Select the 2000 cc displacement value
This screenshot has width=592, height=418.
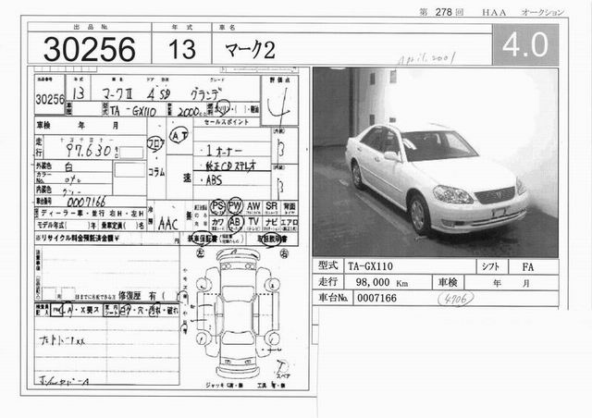(x=191, y=111)
